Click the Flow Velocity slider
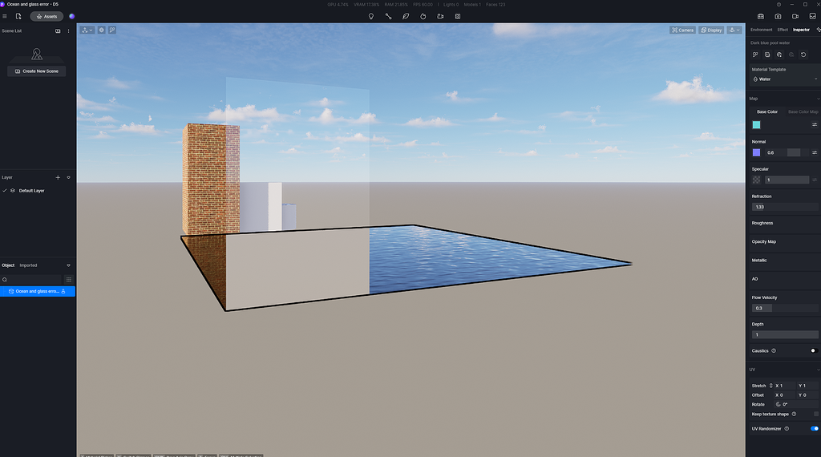Image resolution: width=821 pixels, height=457 pixels. tap(784, 308)
